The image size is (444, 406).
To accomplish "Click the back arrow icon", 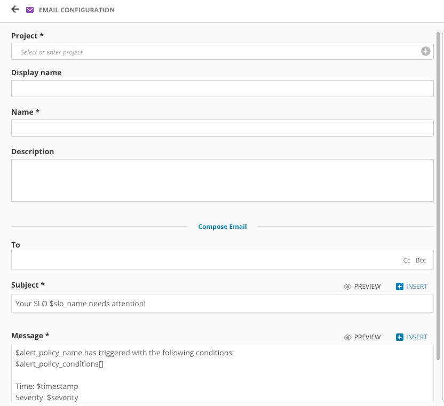I will coord(15,10).
